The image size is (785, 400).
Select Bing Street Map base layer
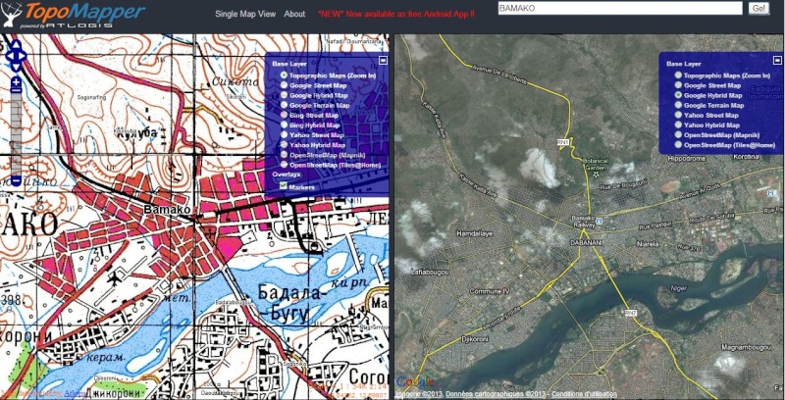pyautogui.click(x=284, y=115)
